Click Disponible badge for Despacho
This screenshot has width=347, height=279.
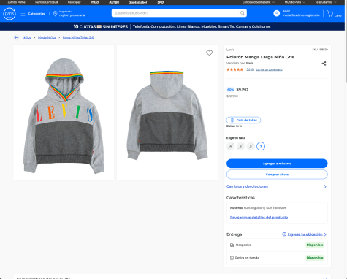[x=315, y=245]
